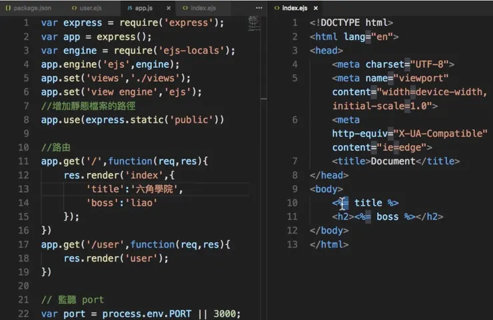Close the right index.ejs tab
The image size is (493, 320).
point(316,8)
